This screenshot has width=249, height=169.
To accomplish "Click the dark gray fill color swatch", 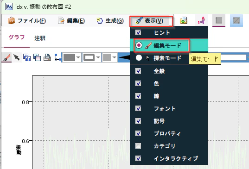I will point(69,57).
